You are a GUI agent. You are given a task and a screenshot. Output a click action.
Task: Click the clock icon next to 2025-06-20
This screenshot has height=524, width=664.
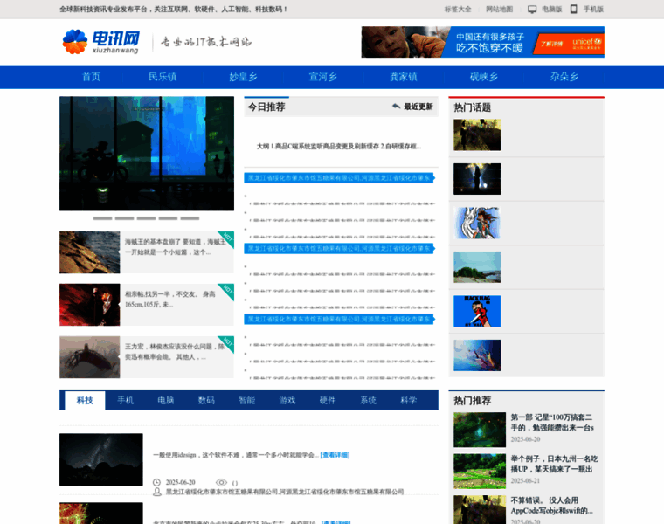tap(156, 482)
